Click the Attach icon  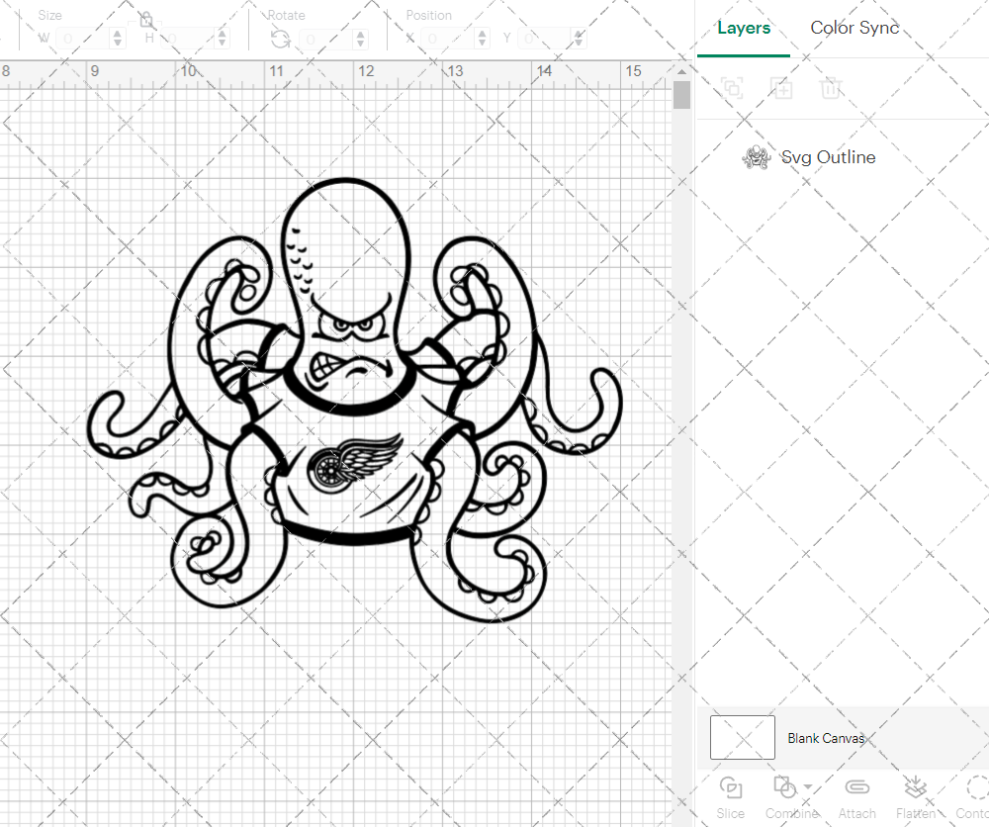click(856, 788)
